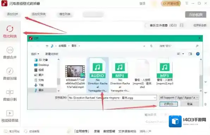Click 应用到全部 apply to all

pyautogui.click(x=200, y=25)
